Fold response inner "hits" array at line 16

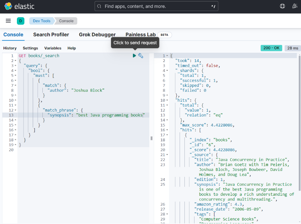click(167, 130)
